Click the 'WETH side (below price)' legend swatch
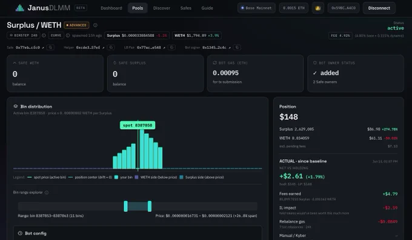 pyautogui.click(x=136, y=177)
